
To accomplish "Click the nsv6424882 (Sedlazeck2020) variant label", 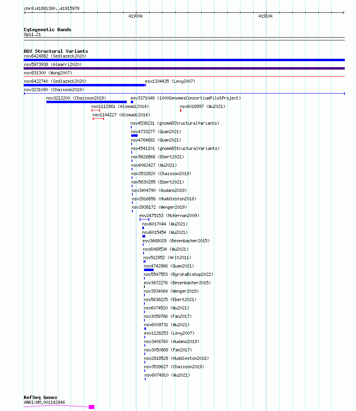I will click(55, 56).
